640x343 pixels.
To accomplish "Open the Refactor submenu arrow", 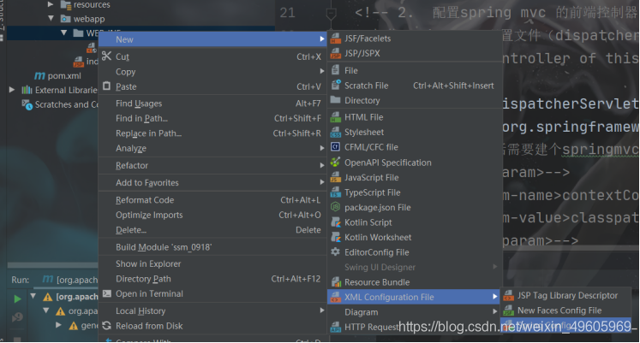I will coord(322,165).
